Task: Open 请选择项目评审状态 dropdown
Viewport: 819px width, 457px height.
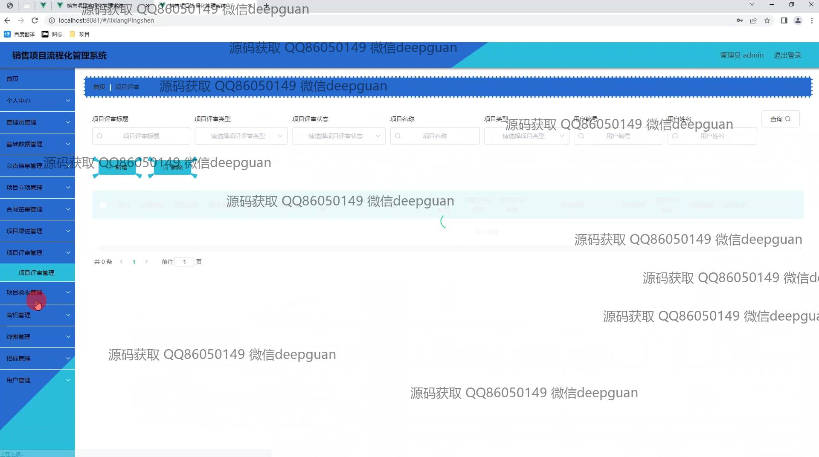Action: click(x=339, y=136)
